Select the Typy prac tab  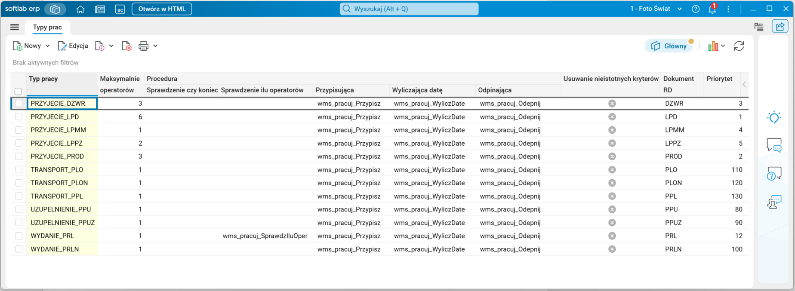click(47, 27)
